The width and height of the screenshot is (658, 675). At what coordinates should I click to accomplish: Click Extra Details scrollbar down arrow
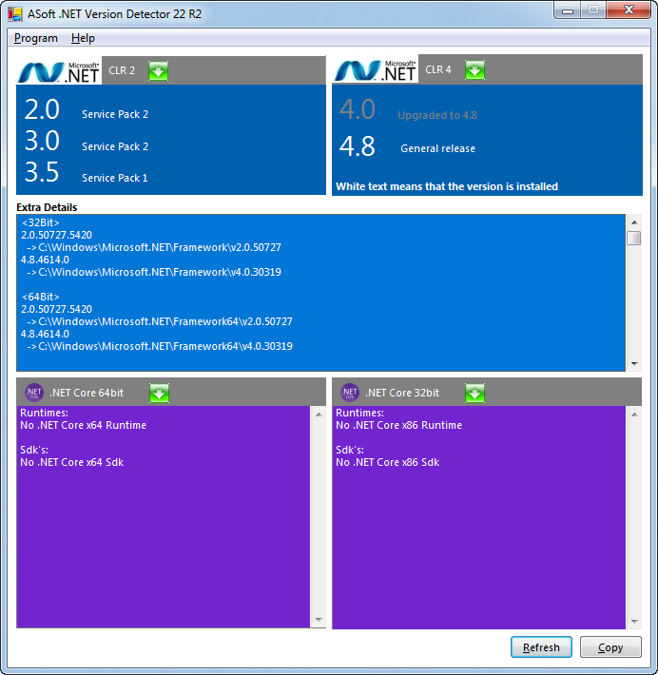pos(634,364)
